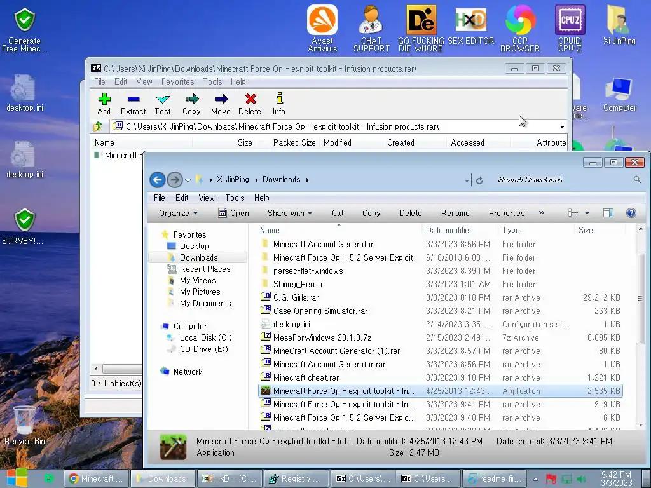Open the File menu in 7-Zip
The height and width of the screenshot is (488, 651).
coord(100,82)
